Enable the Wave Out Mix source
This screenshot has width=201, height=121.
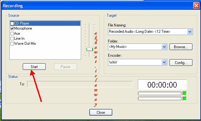[x=12, y=43]
